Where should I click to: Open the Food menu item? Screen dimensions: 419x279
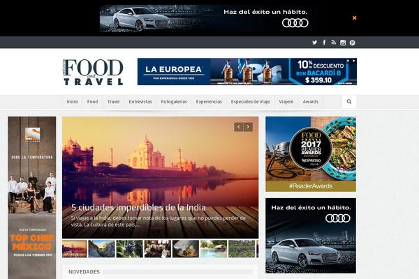92,102
